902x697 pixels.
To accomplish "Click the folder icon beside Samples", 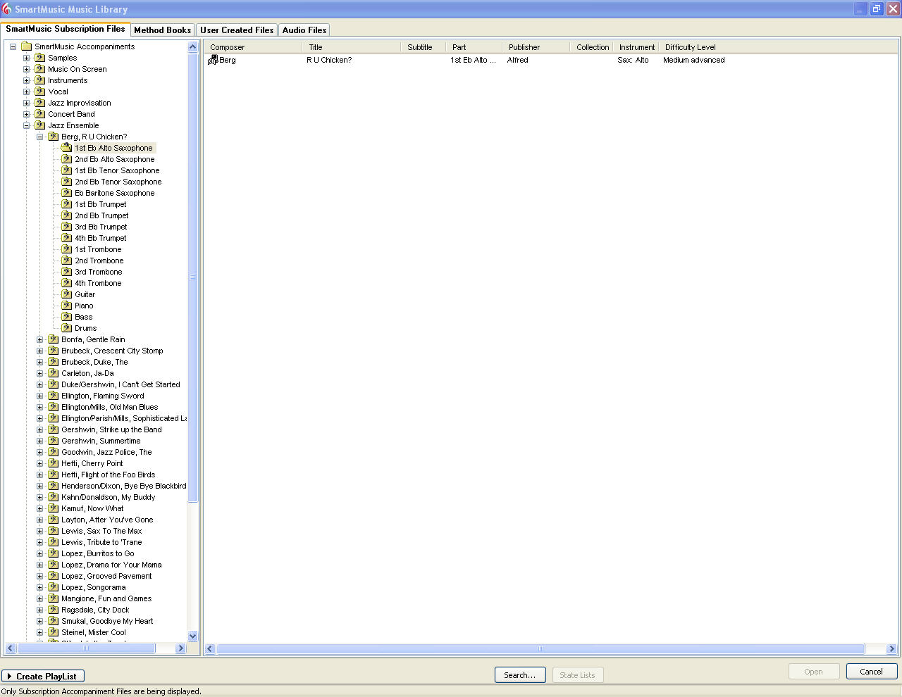I will pos(40,58).
